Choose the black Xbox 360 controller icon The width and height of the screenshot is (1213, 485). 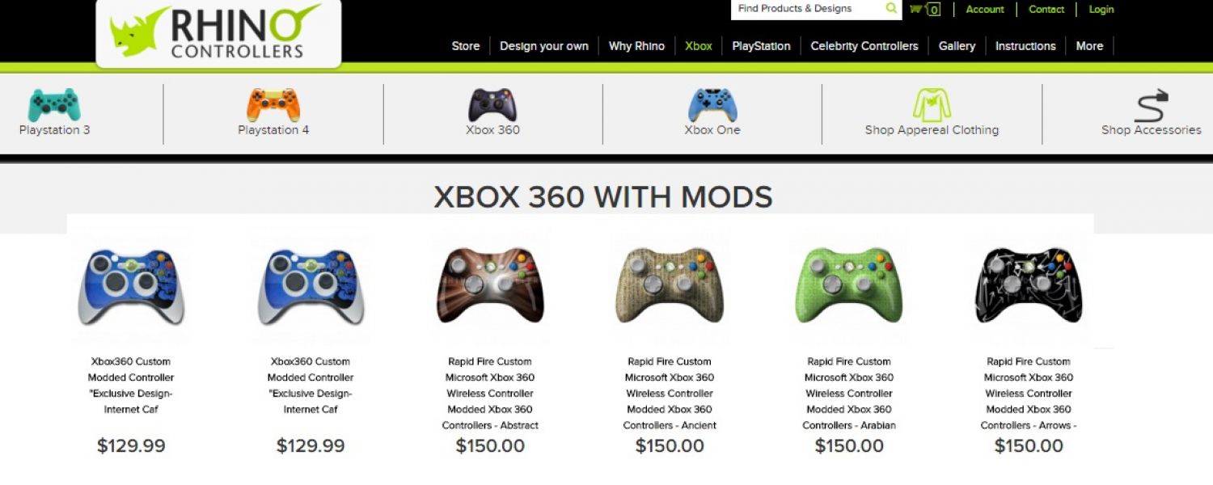tap(492, 105)
